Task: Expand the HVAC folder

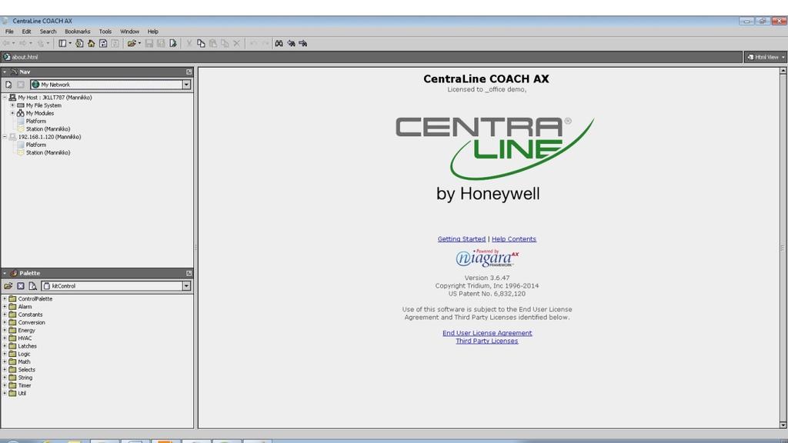Action: coord(5,338)
